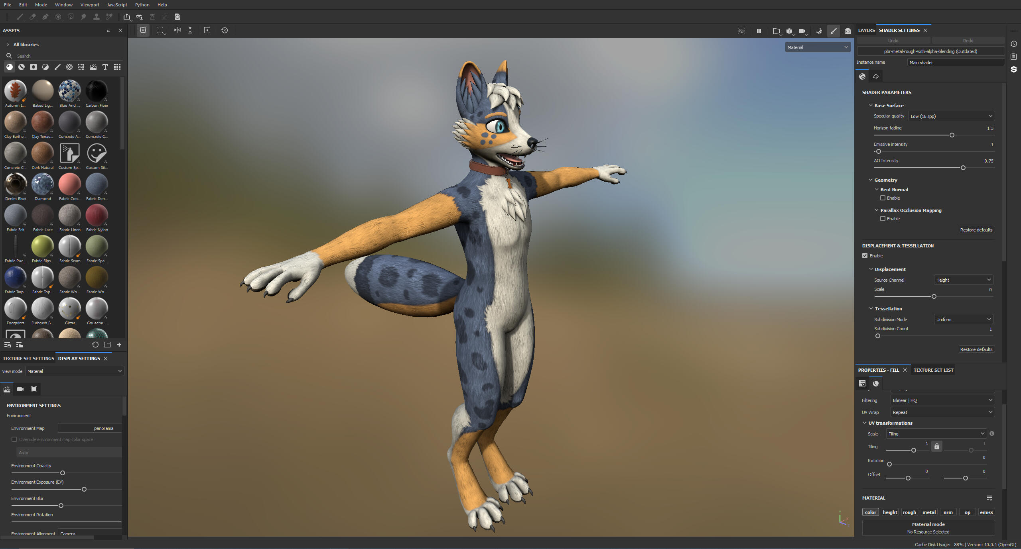Filter assets by brushes icon
Screen dimensions: 1021x549
click(x=57, y=67)
